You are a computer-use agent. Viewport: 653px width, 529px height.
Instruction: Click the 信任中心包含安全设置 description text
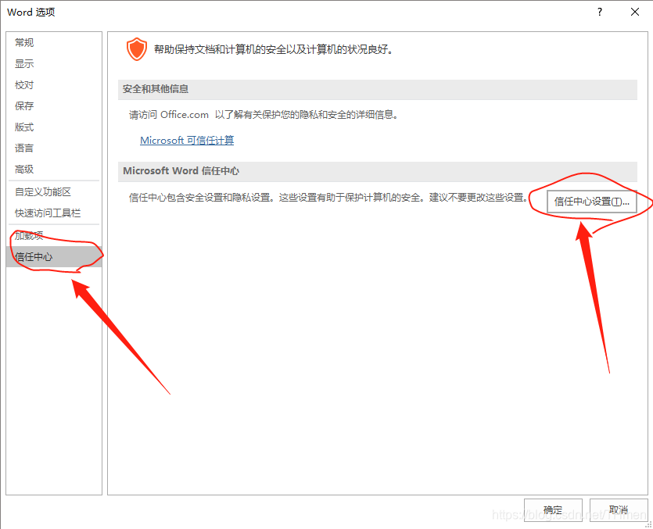coord(328,197)
